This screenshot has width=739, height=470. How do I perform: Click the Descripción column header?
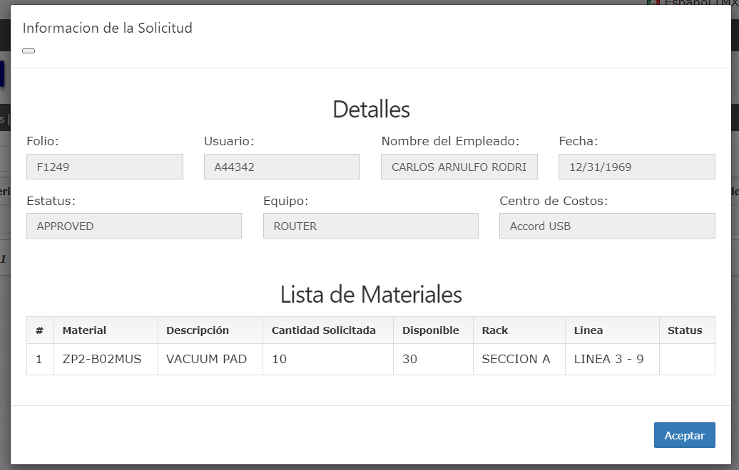coord(198,330)
